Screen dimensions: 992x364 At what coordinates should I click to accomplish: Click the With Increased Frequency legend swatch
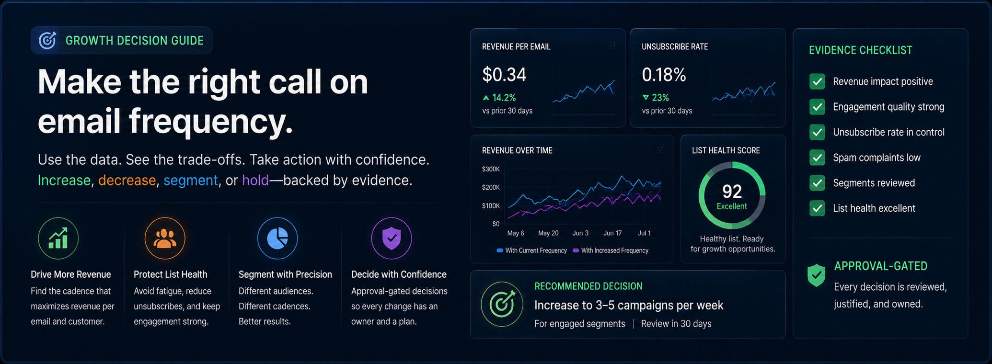pos(576,250)
